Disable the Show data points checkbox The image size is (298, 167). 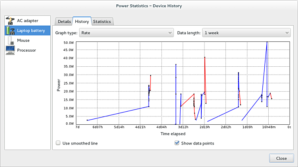(177, 143)
